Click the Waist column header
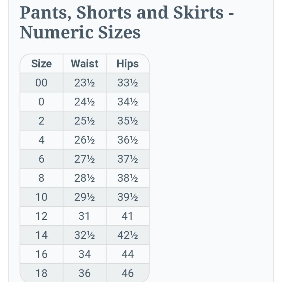Viewport: 282px width, 282px height. pos(85,64)
